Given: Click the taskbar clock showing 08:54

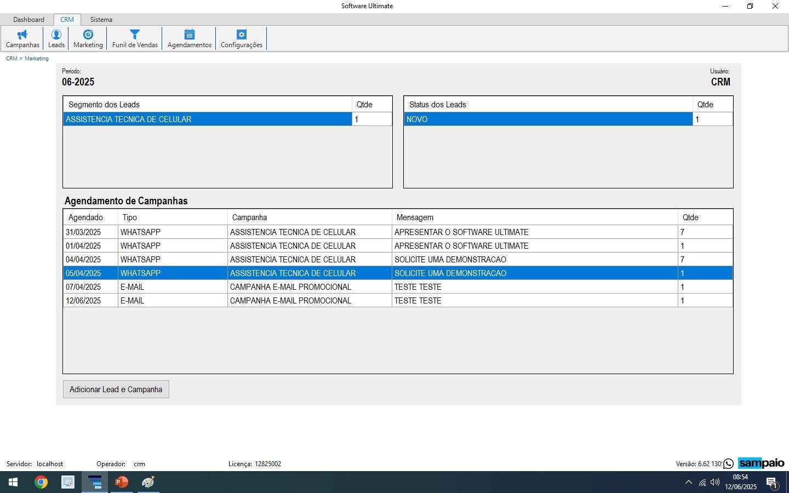Looking at the screenshot, I should point(740,482).
